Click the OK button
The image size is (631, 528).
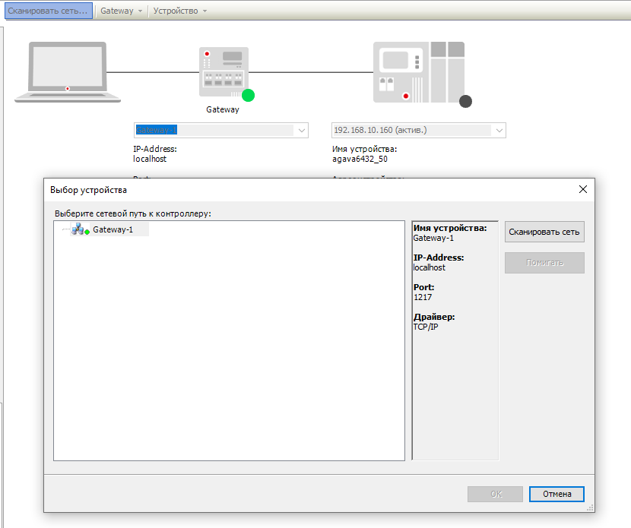coord(496,494)
